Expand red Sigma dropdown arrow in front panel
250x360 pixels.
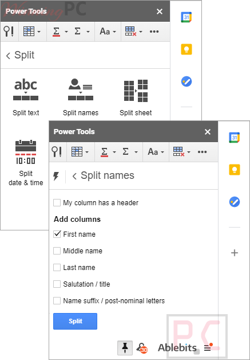tap(114, 152)
